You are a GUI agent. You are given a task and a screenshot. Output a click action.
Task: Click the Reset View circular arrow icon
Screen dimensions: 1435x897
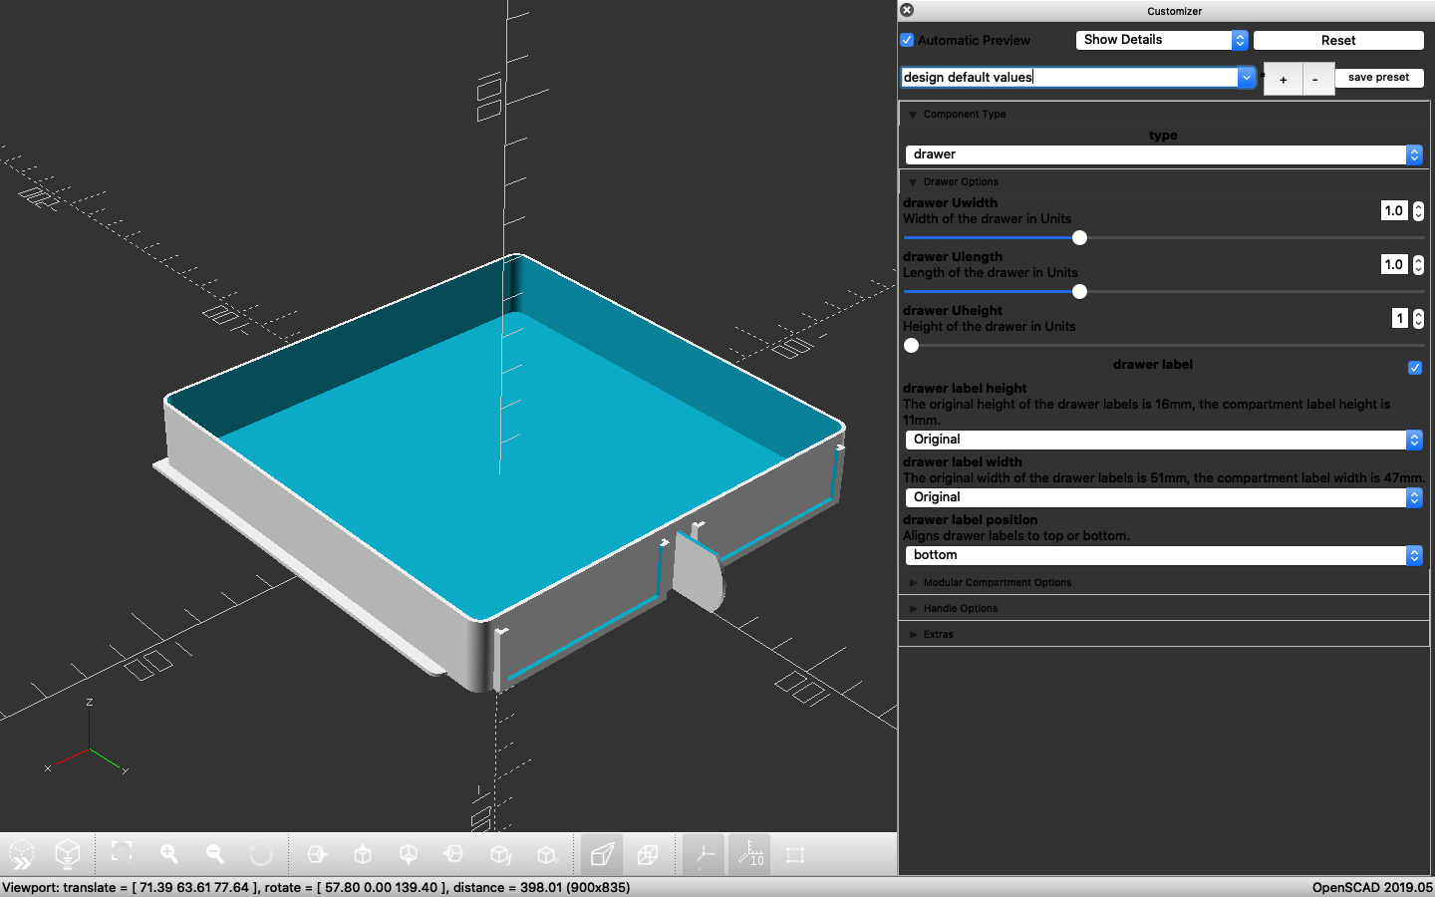(260, 854)
